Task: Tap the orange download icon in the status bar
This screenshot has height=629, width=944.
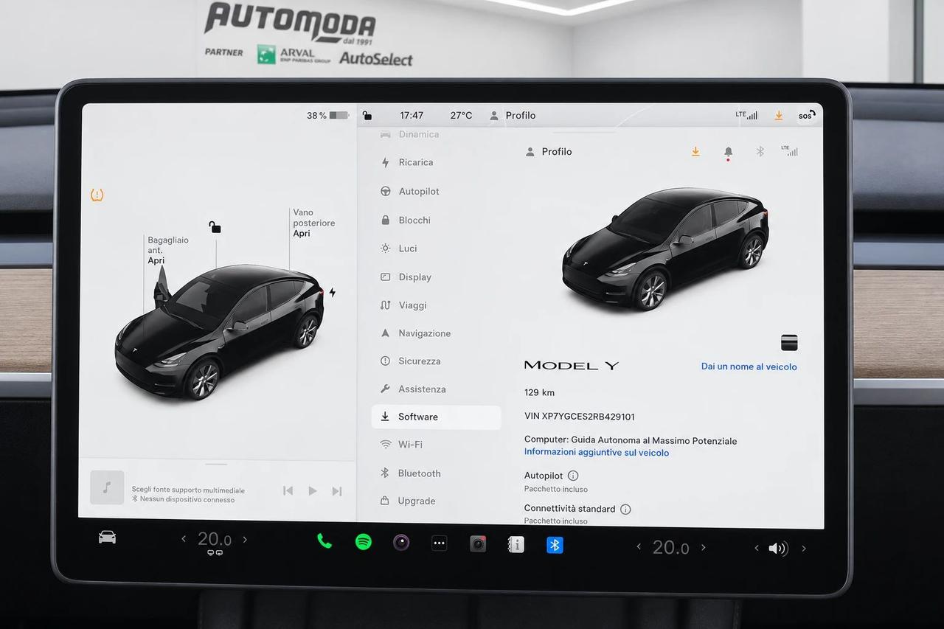Action: [x=778, y=116]
